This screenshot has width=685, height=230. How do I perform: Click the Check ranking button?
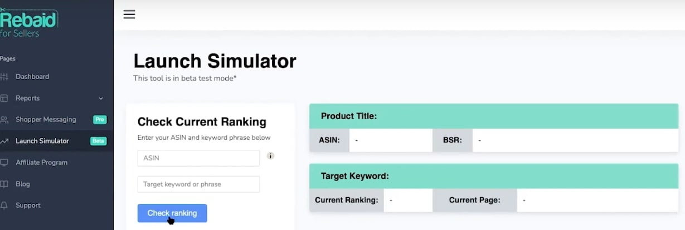coord(172,213)
